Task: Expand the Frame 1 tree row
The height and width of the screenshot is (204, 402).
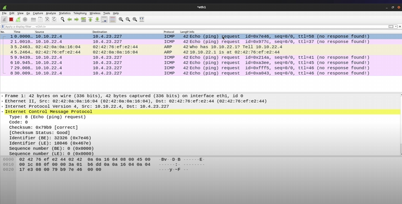Action: pyautogui.click(x=2, y=96)
